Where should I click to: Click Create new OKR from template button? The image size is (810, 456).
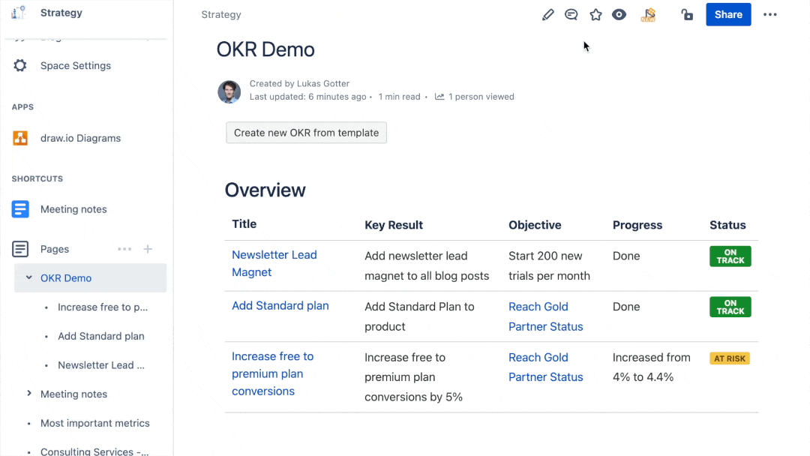pos(306,133)
